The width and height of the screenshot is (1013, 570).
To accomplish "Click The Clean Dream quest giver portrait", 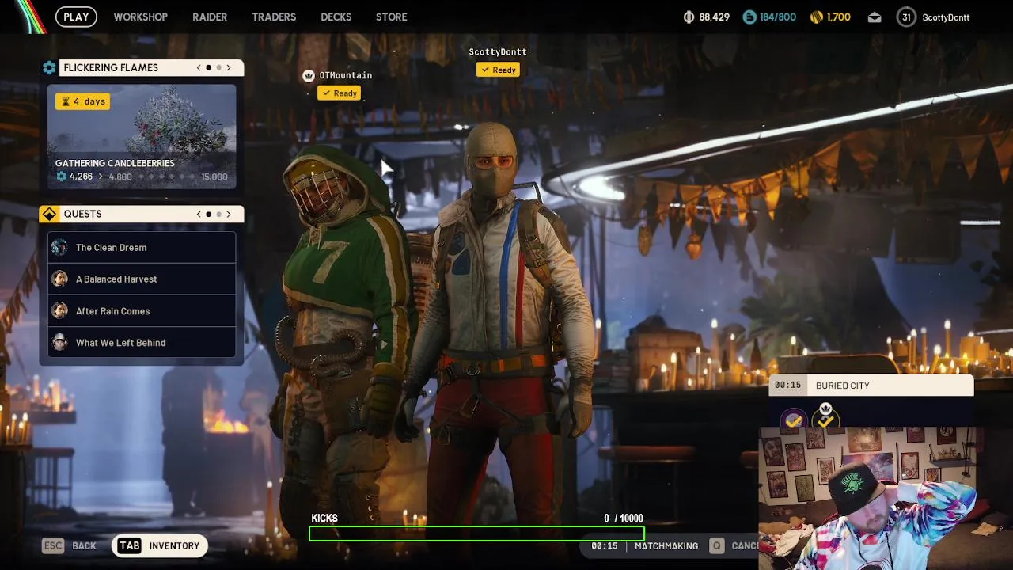I will (59, 248).
